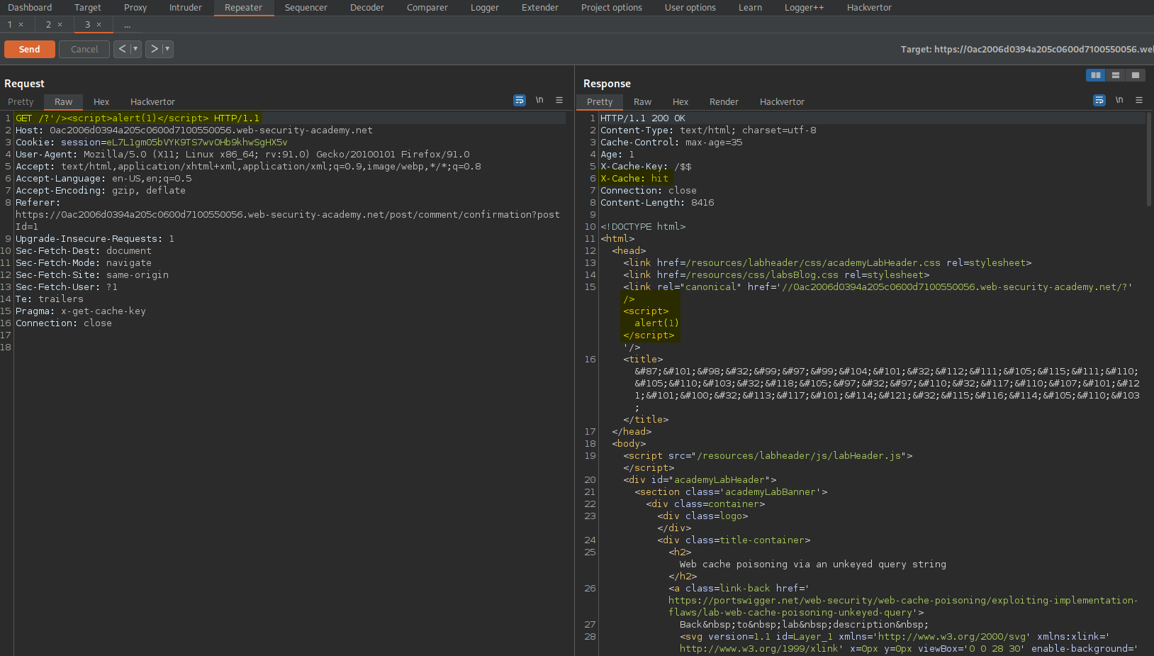Open the Learn tab
The height and width of the screenshot is (656, 1154).
click(751, 8)
